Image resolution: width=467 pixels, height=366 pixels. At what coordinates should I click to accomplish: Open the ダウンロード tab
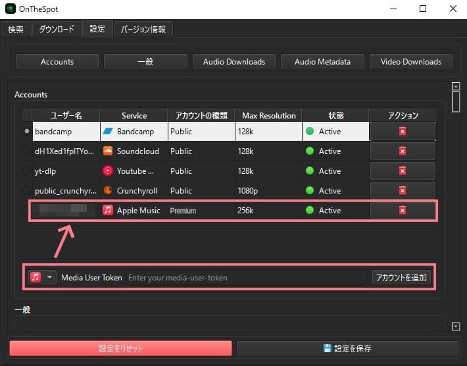tap(57, 29)
